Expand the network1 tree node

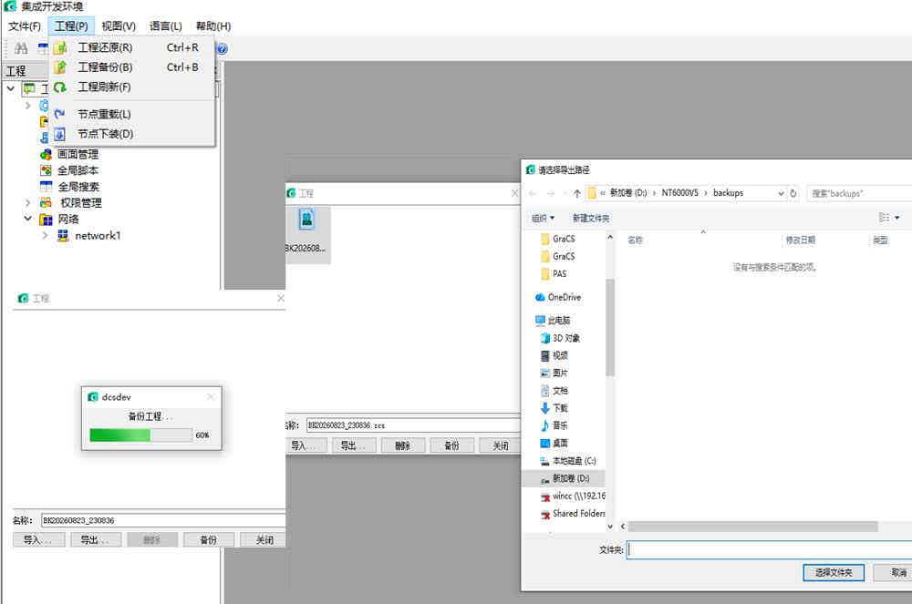point(45,235)
